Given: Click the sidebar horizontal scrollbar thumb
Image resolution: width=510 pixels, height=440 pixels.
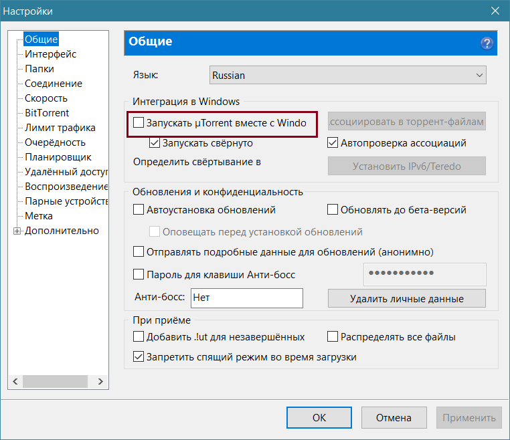Looking at the screenshot, I should (x=55, y=382).
